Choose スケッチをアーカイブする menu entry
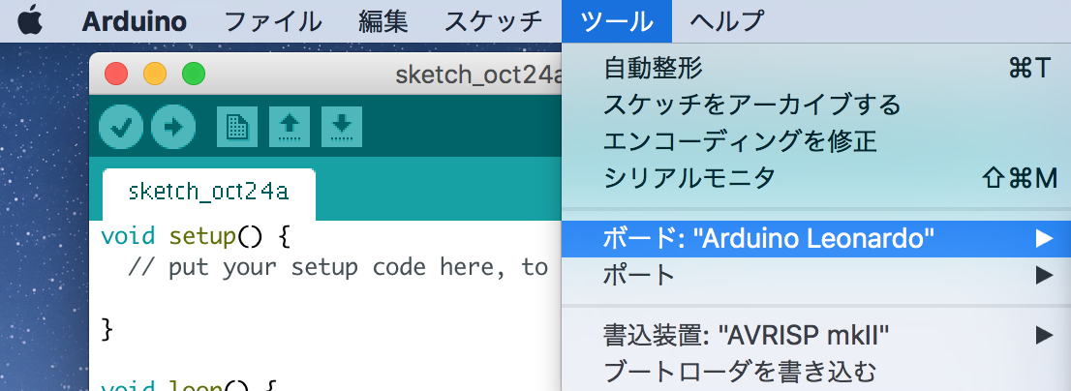Viewport: 1071px width, 391px height. click(x=816, y=105)
